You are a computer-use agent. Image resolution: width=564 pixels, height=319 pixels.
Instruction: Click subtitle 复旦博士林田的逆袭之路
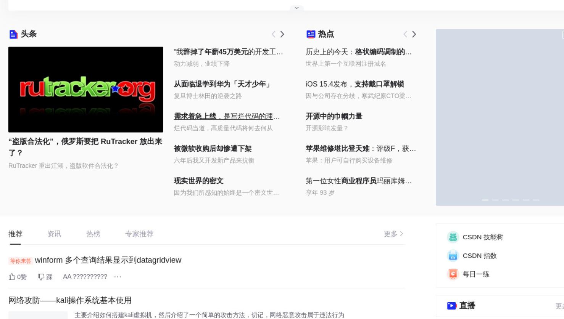pos(208,96)
